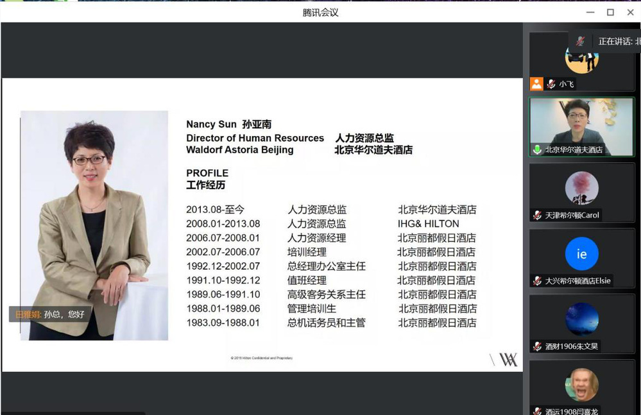
Task: Select 天津希尔顿Carol's flower avatar
Action: pyautogui.click(x=581, y=188)
